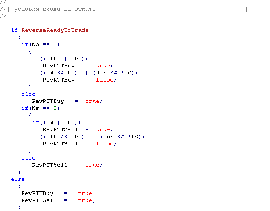The image size is (270, 211).
Task: Click '(IW && DW)' sub-expression
Action: (x=60, y=73)
